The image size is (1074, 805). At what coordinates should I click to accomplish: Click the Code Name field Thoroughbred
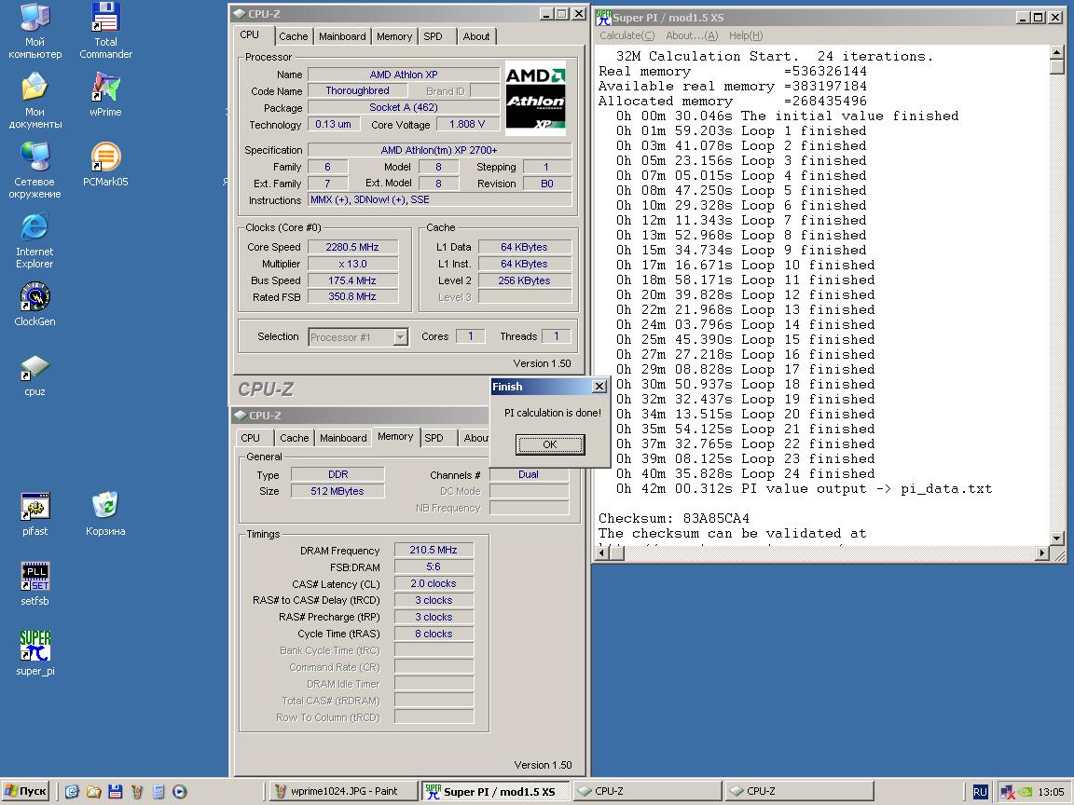click(358, 90)
